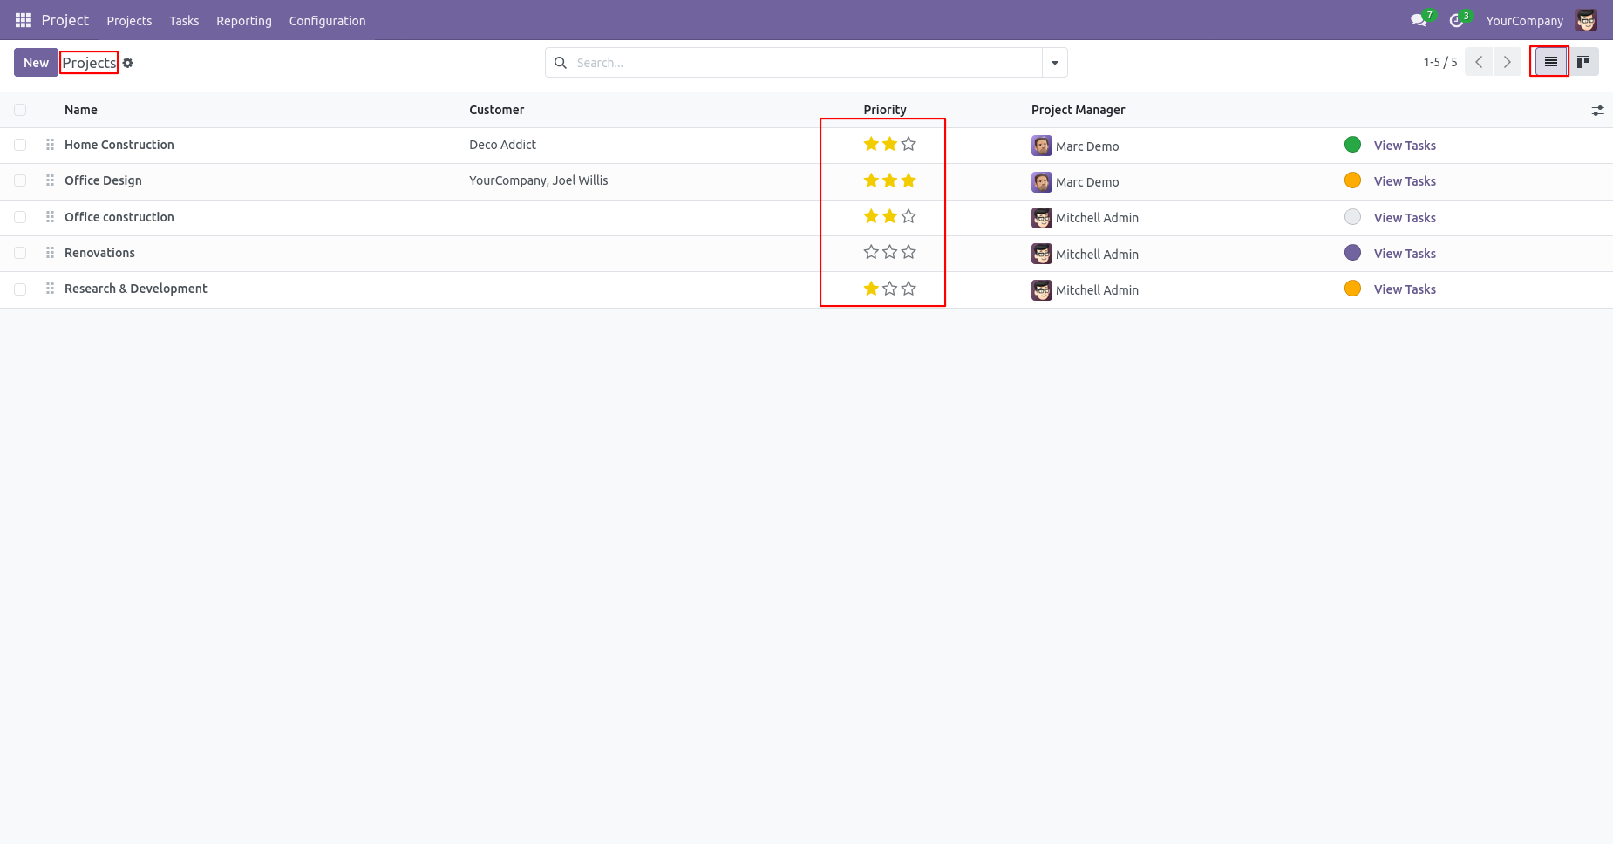Click the Project app title
The height and width of the screenshot is (844, 1613).
65,20
